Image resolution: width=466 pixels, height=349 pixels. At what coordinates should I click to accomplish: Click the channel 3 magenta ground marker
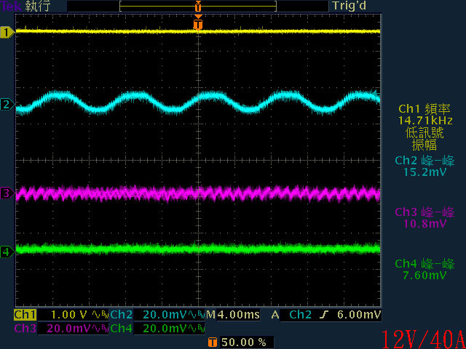7,194
